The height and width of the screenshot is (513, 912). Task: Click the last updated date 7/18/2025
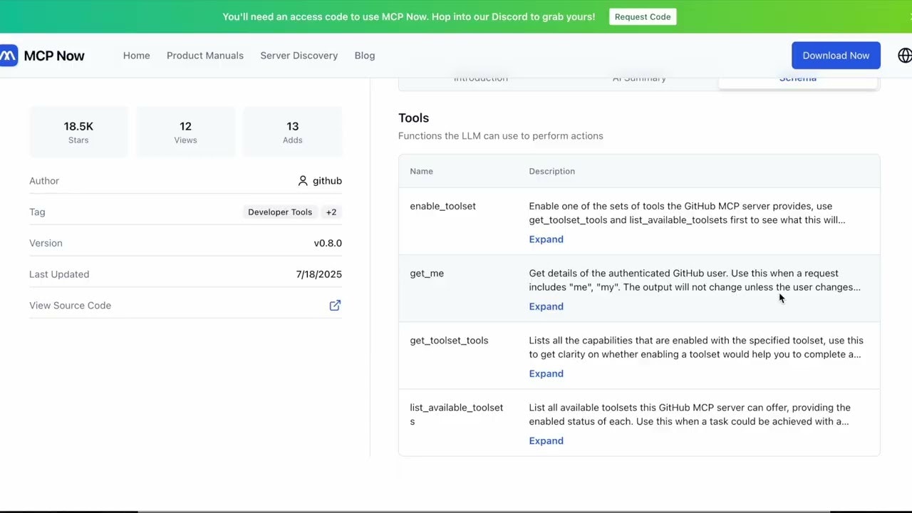[x=318, y=274]
